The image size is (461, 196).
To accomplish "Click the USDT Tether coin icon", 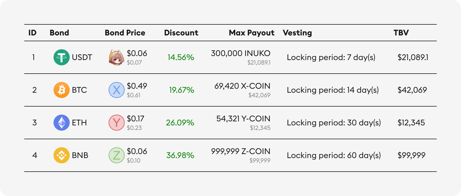I will [61, 57].
